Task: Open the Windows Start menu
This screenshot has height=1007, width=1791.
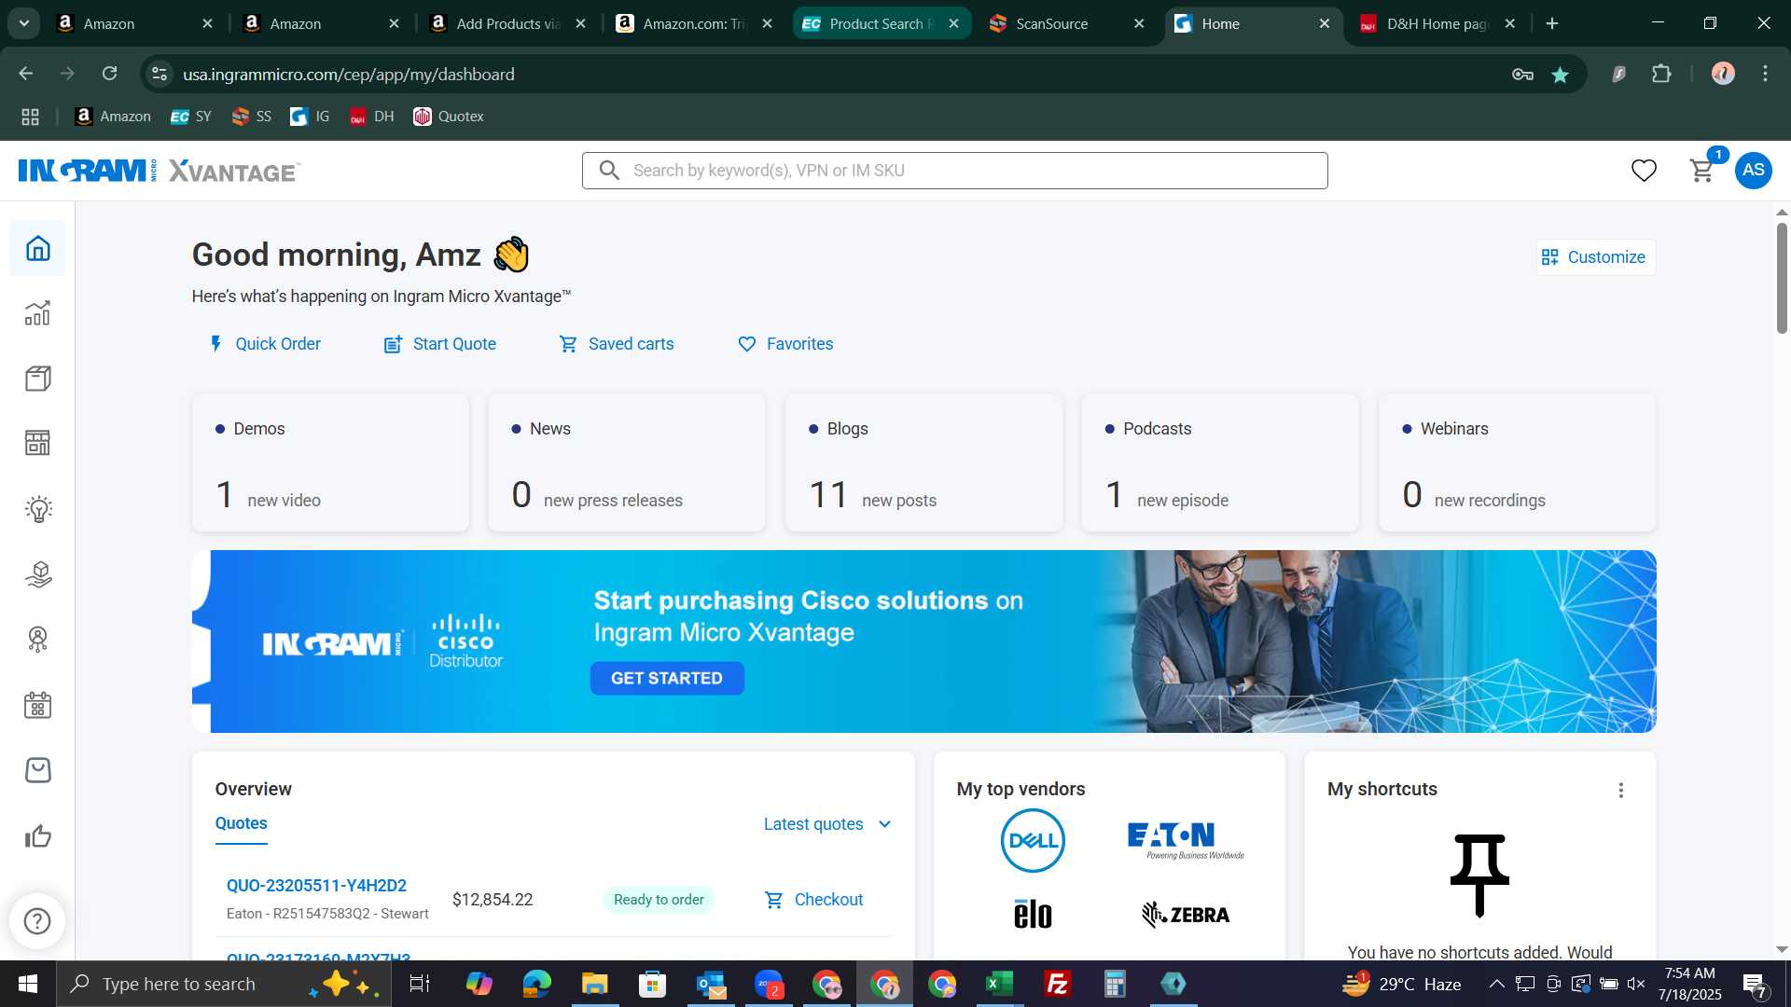Action: click(x=27, y=984)
